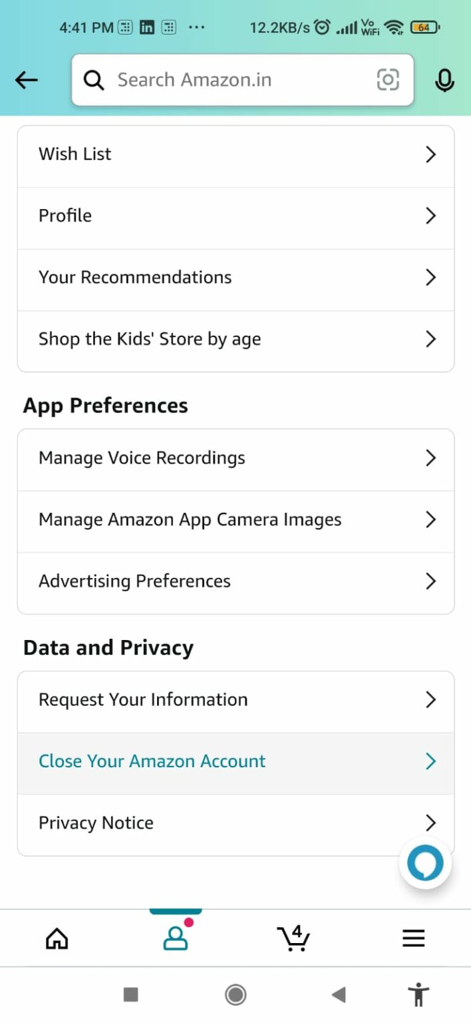471x1023 pixels.
Task: Start voice search using the microphone icon
Action: 444,81
